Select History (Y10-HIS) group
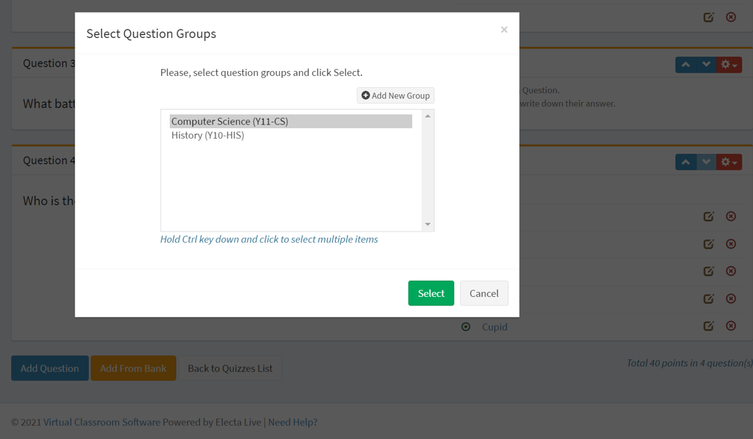 [290, 135]
